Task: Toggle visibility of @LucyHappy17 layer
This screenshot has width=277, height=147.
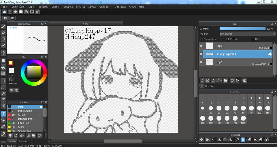Action: click(x=201, y=54)
